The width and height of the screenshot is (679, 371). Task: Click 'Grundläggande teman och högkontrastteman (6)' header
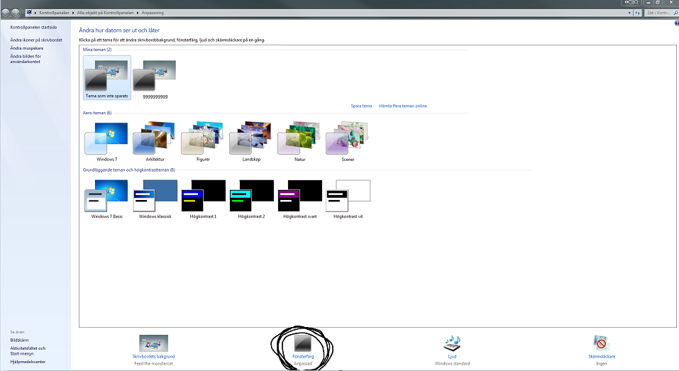tap(128, 170)
